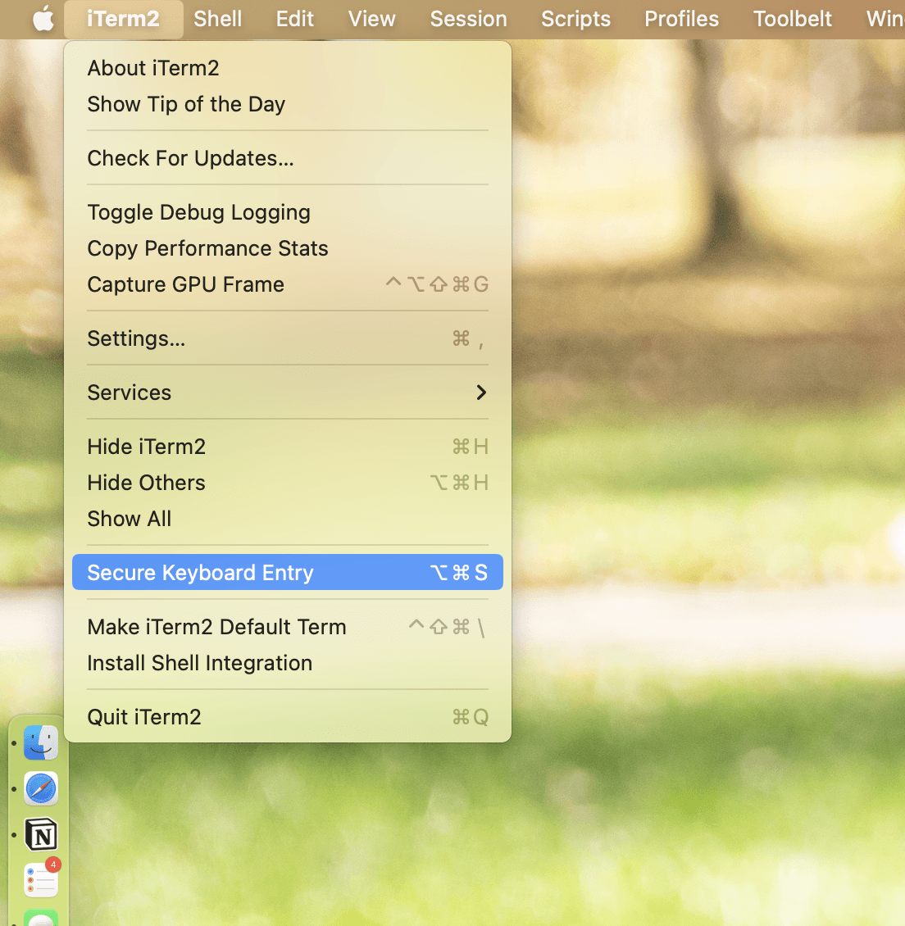Choose Hide Others
Image resolution: width=905 pixels, height=926 pixels.
(x=147, y=483)
